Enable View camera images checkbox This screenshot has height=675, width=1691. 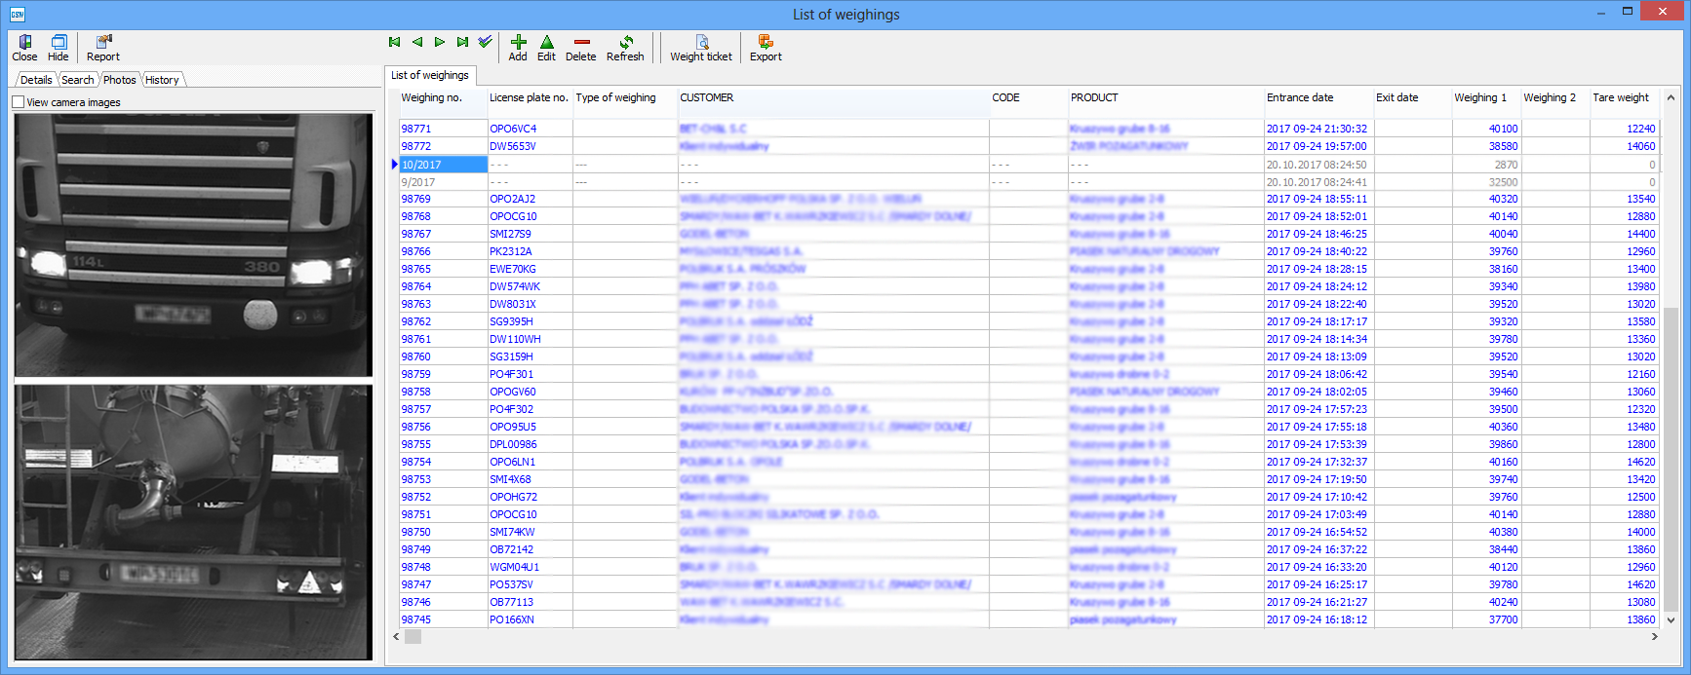pos(19,102)
